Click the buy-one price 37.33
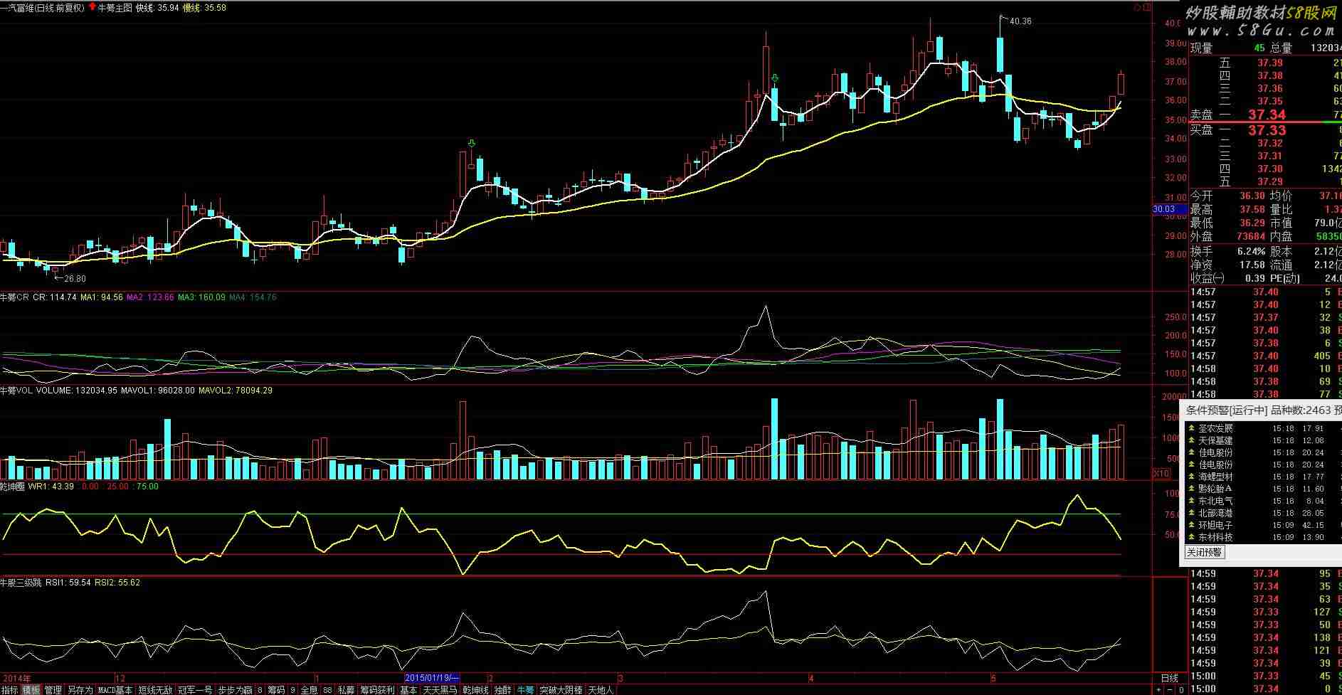 [x=1267, y=130]
